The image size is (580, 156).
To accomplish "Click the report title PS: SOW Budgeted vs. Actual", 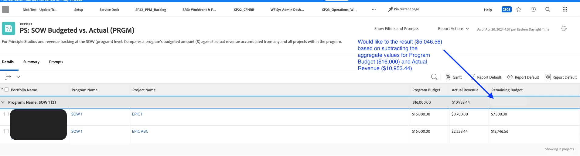I will [x=77, y=30].
